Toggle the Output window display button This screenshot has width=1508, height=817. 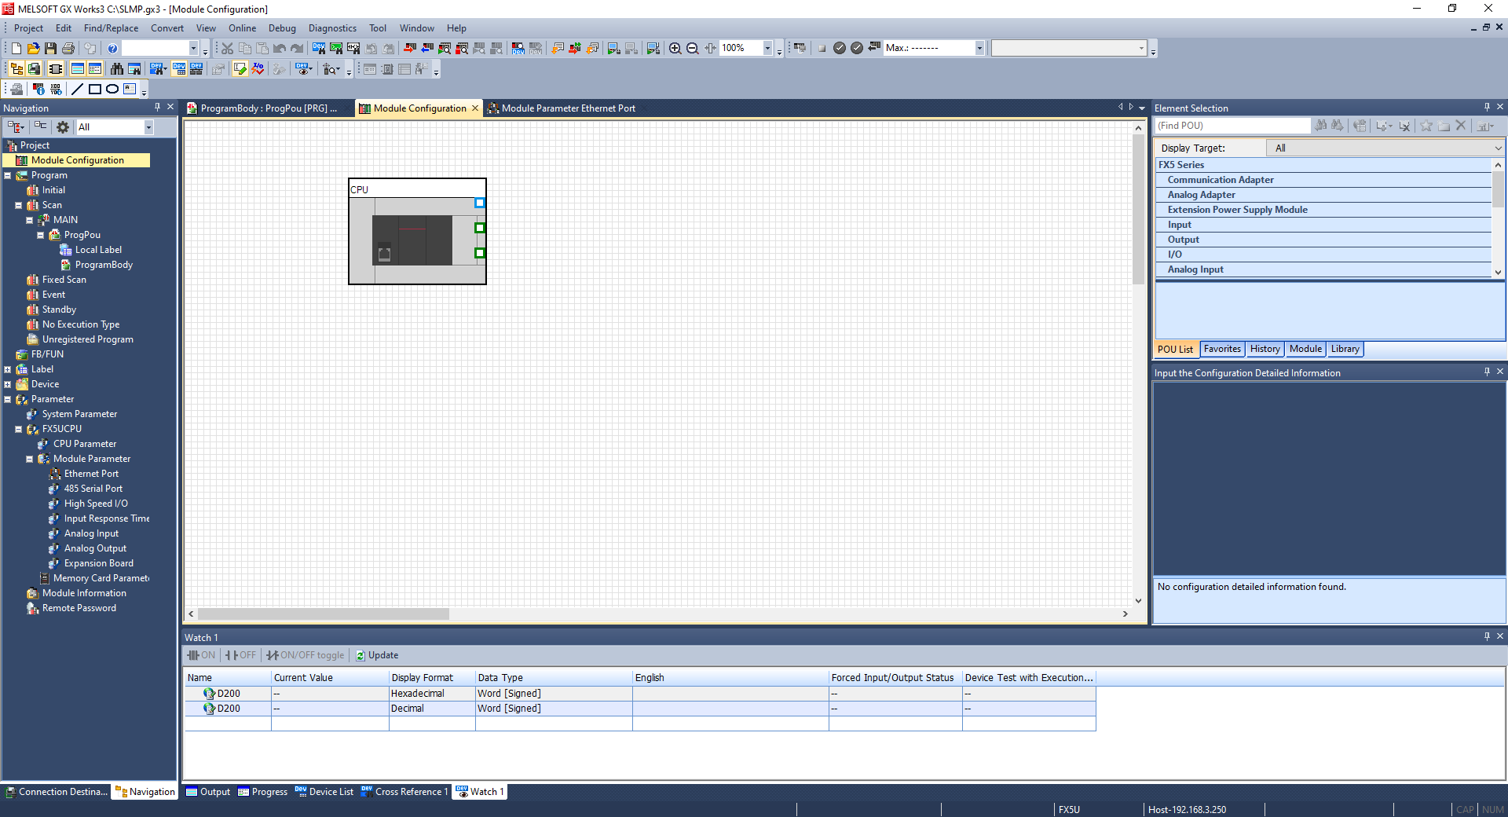[x=77, y=68]
